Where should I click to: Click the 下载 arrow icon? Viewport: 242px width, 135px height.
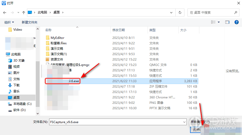point(10,85)
